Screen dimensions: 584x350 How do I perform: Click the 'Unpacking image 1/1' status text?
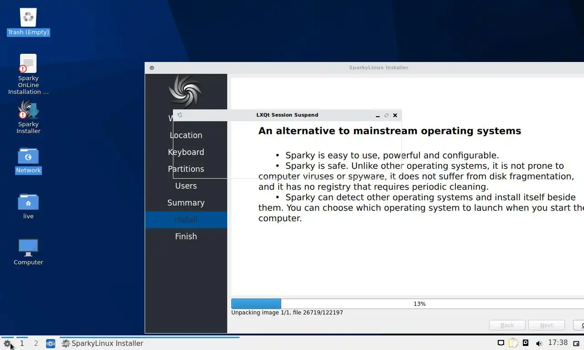click(x=287, y=313)
